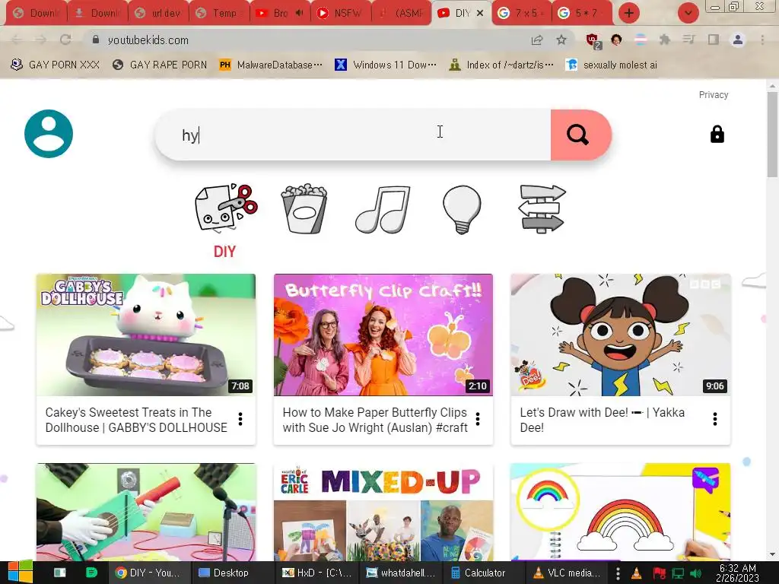Open the Privacy link
This screenshot has width=779, height=584.
(714, 94)
